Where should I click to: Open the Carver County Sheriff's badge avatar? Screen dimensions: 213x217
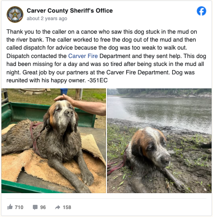15,14
